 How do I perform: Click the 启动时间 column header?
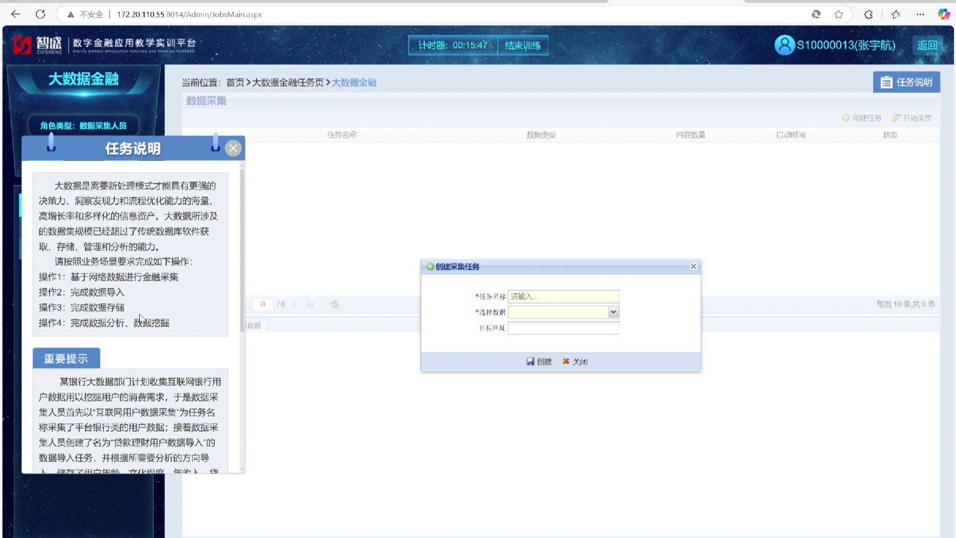tap(790, 135)
